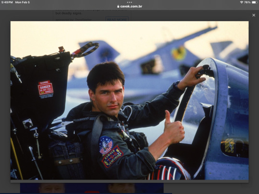Image resolution: width=259 pixels, height=194 pixels.
Task: Tap the three-dot multitasking menu
Action: coord(129,2)
